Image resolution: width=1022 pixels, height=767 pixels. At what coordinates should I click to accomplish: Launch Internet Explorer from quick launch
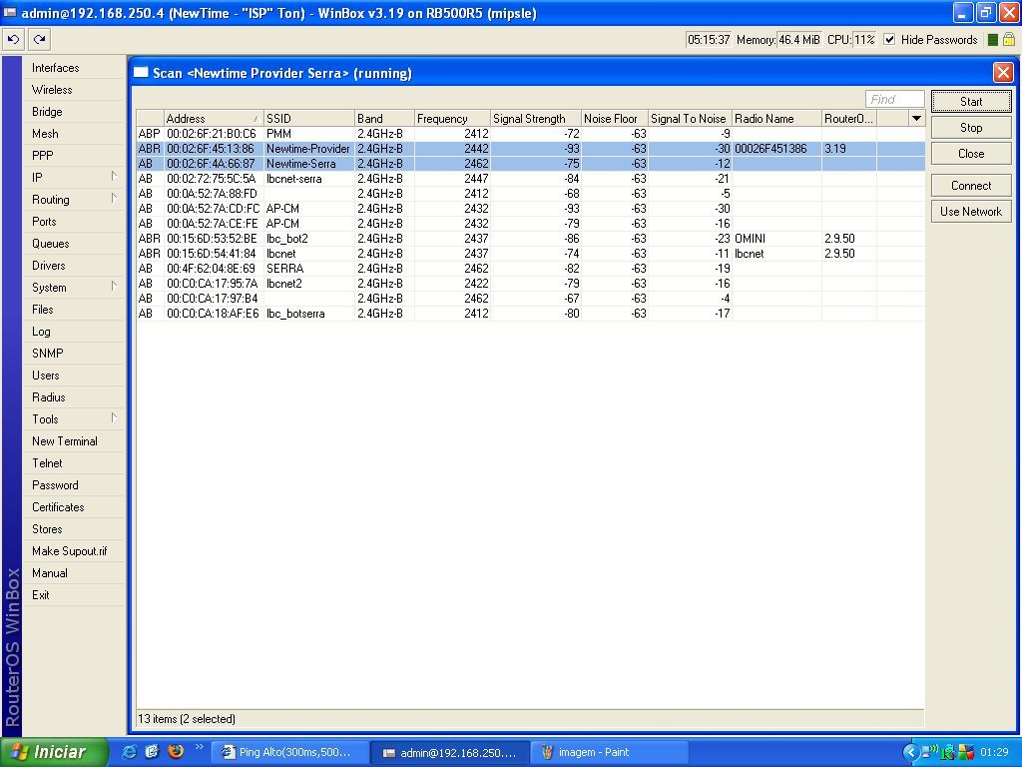pyautogui.click(x=129, y=752)
